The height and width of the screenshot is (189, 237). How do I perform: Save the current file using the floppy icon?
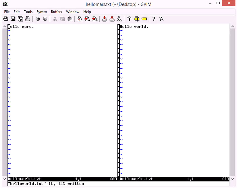13,19
